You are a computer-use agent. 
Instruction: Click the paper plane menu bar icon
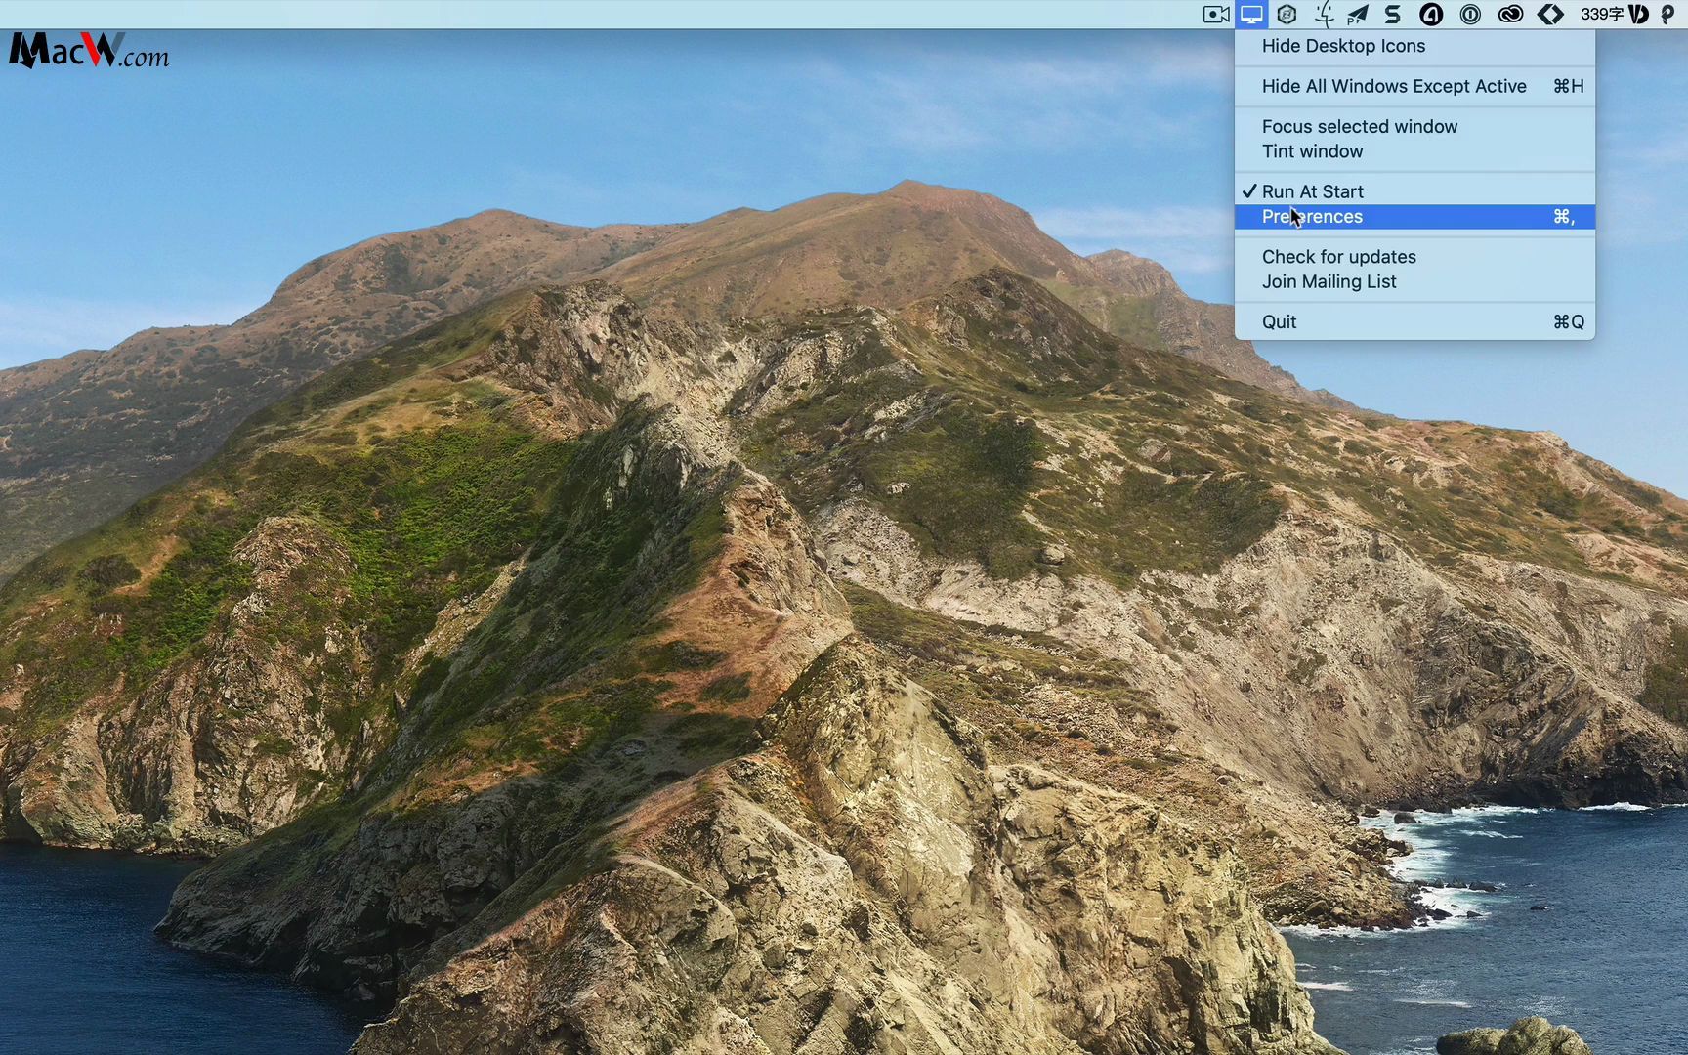click(x=1358, y=15)
